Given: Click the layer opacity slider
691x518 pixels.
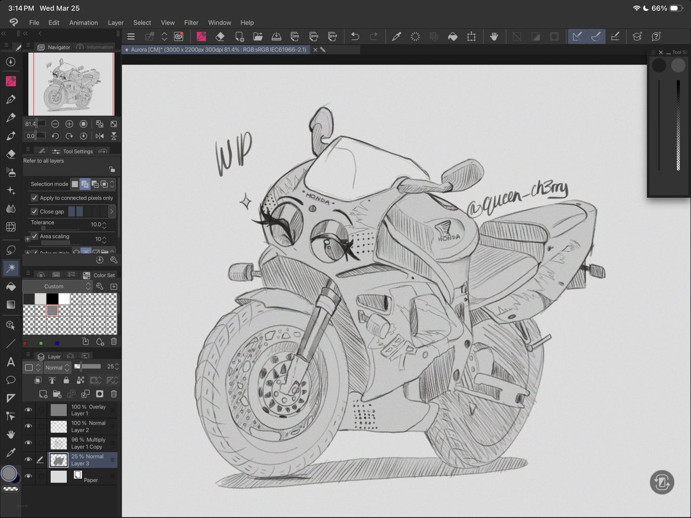Looking at the screenshot, I should pos(88,367).
